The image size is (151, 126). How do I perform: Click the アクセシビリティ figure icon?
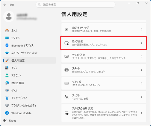(x=7, y=98)
